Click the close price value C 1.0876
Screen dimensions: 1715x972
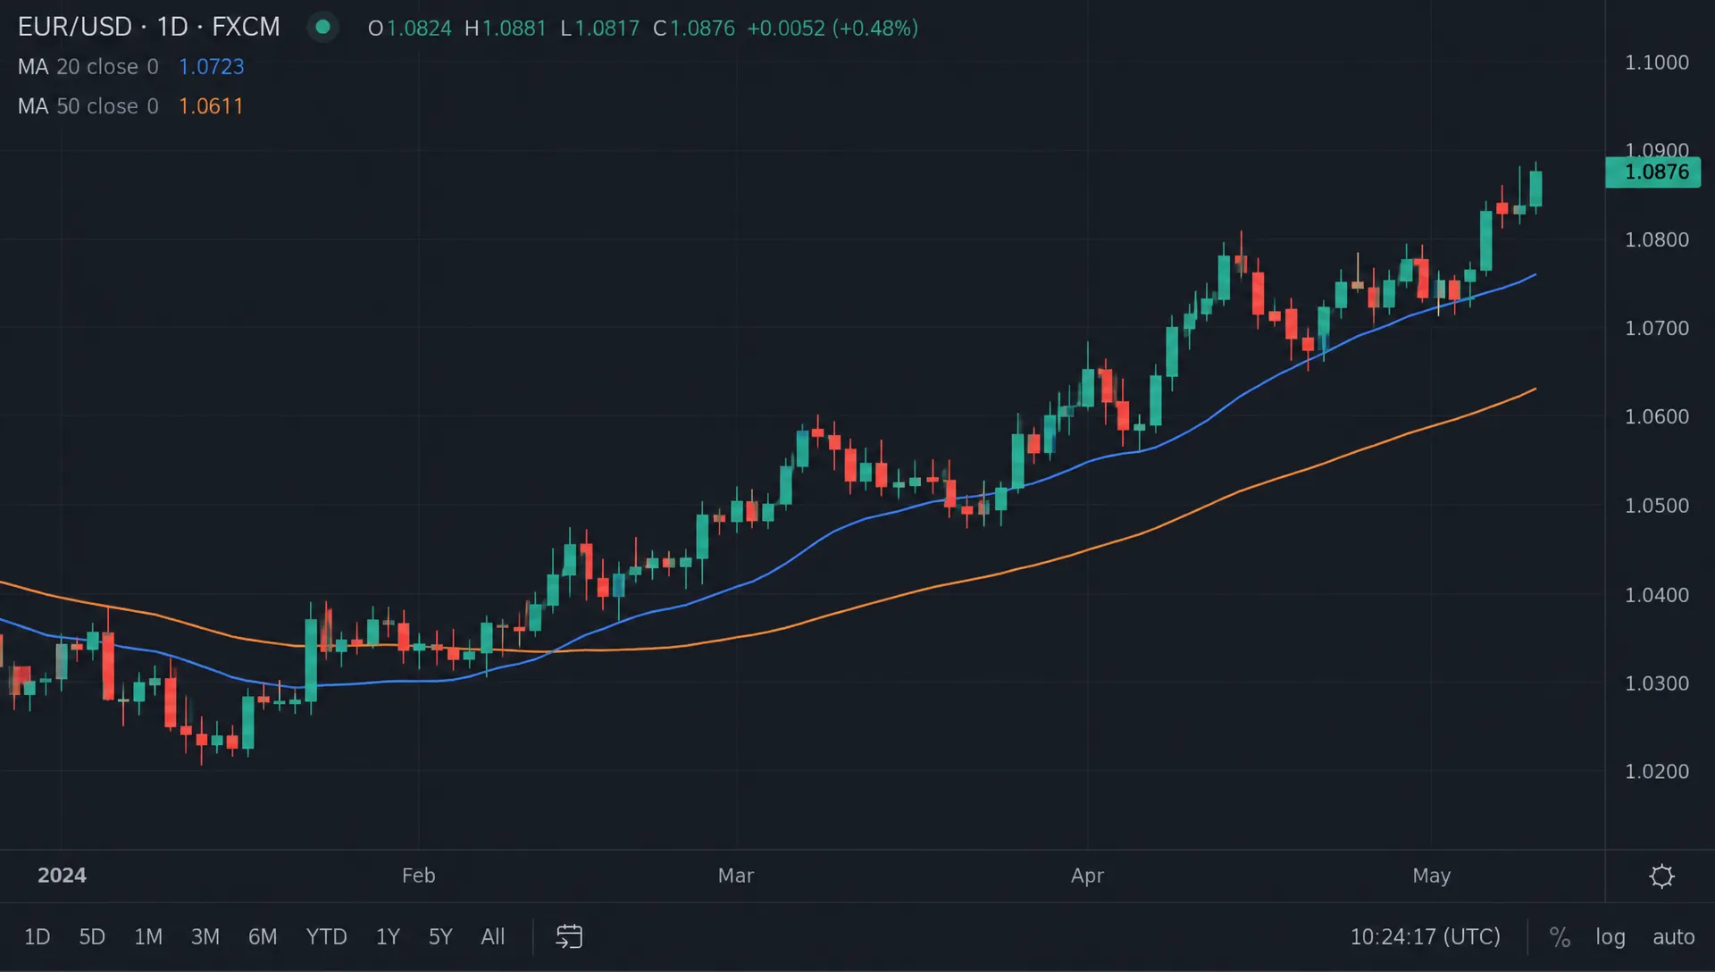point(694,28)
